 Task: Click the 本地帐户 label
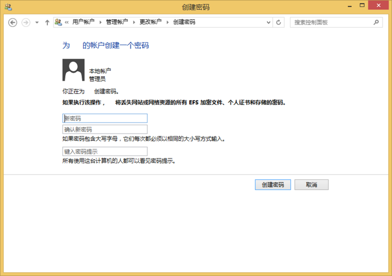100,71
